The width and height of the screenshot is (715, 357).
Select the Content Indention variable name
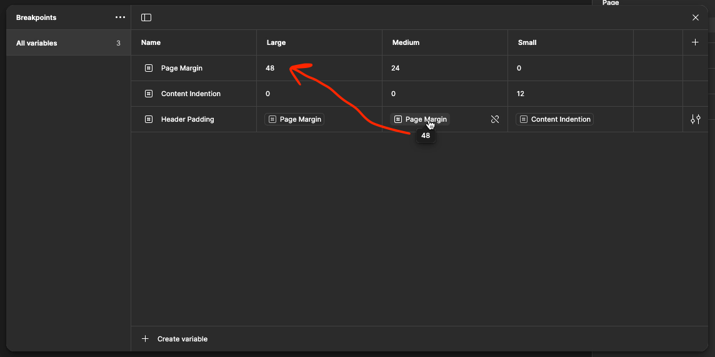191,94
